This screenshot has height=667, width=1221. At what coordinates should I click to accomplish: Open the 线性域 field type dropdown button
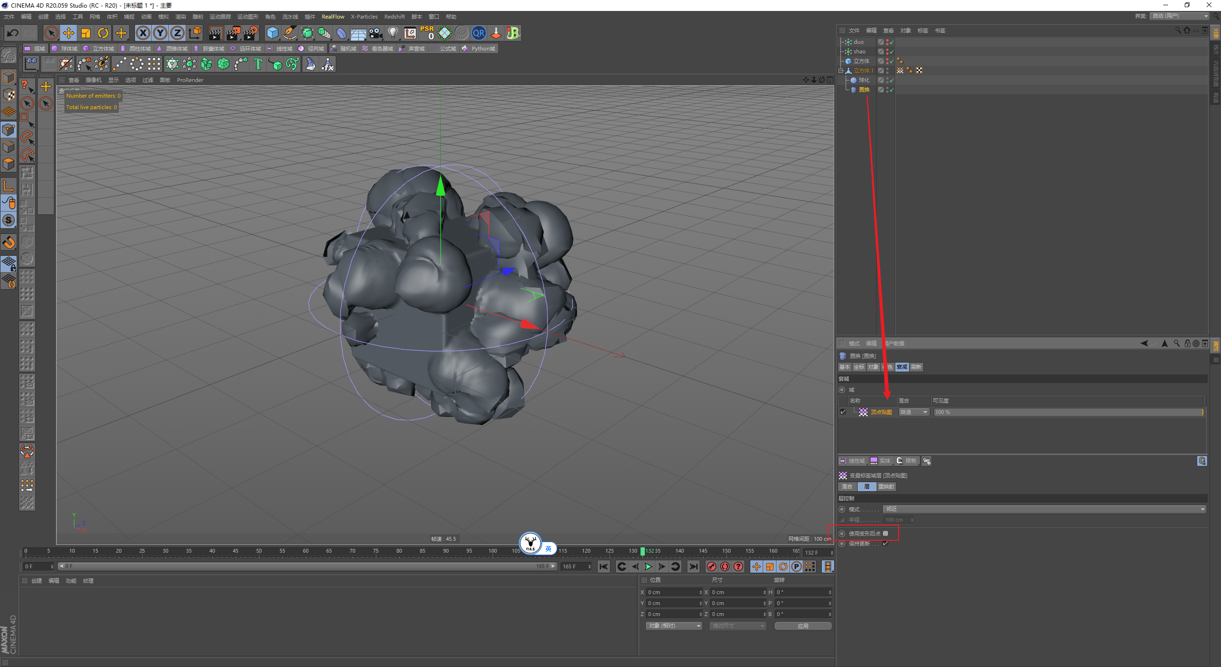[x=853, y=461]
